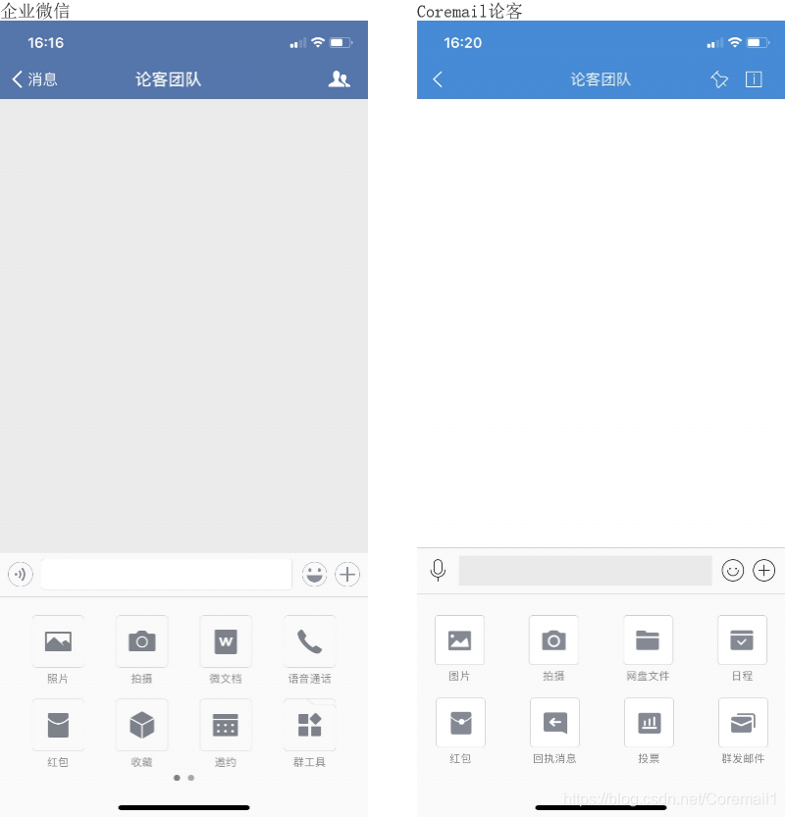This screenshot has height=817, width=785.
Task: Send a 红包 red packet in 企业微信
Action: 58,725
